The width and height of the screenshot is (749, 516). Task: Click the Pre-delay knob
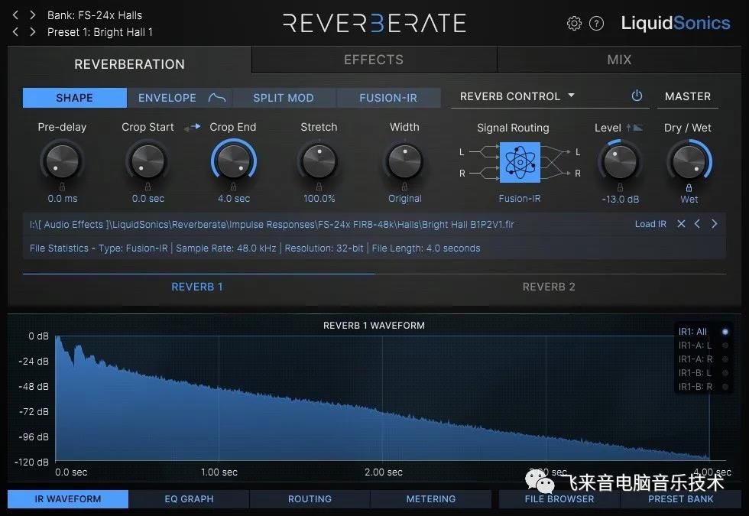tap(62, 161)
